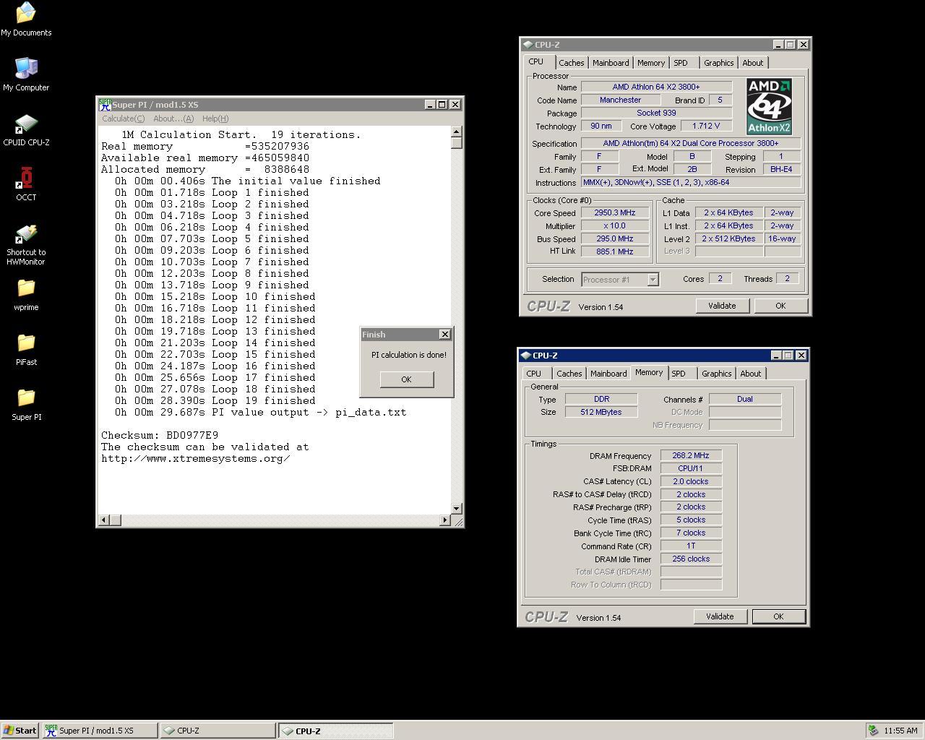Screen dimensions: 925x740
Task: Switch to first CPU-Z taskbar button
Action: 218,731
